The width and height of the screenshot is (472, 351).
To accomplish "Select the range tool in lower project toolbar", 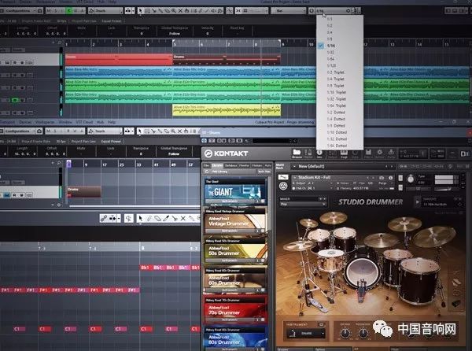I will pyautogui.click(x=146, y=131).
